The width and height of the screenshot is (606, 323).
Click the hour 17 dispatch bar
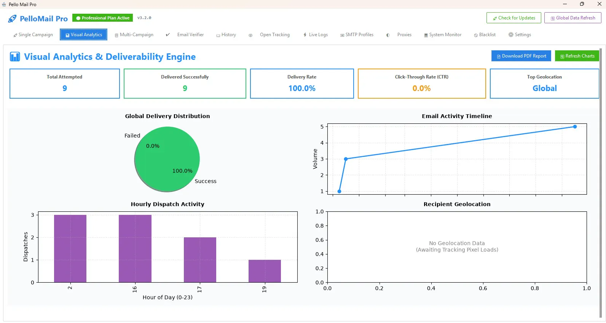200,260
